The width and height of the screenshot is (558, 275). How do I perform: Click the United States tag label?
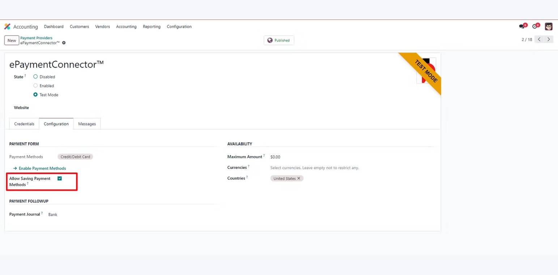tap(284, 179)
